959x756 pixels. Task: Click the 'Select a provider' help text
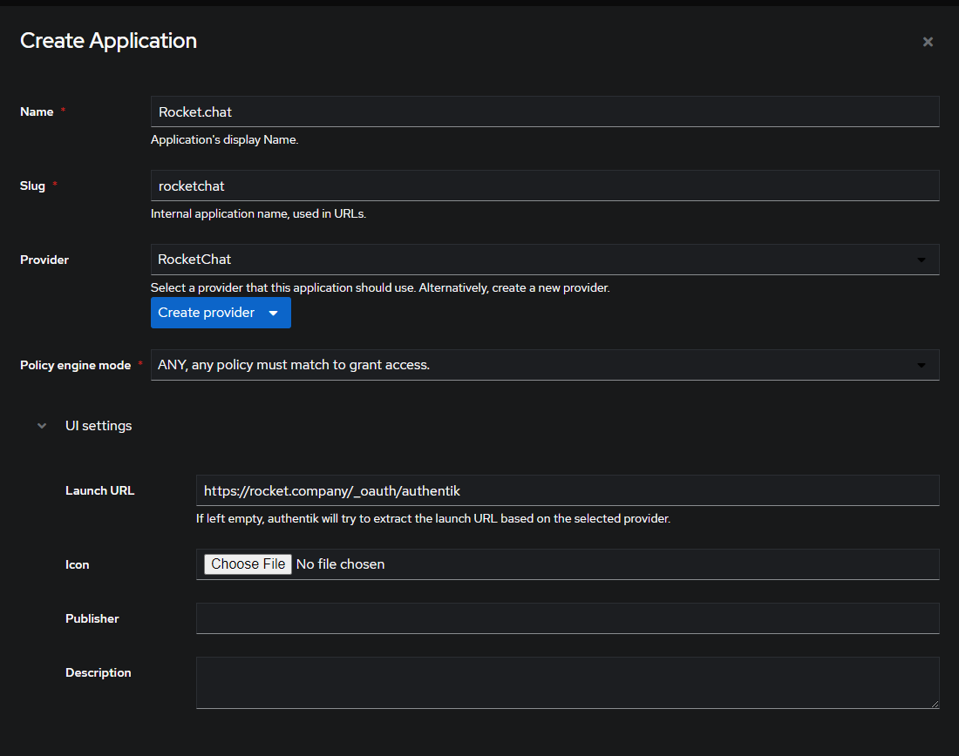380,287
